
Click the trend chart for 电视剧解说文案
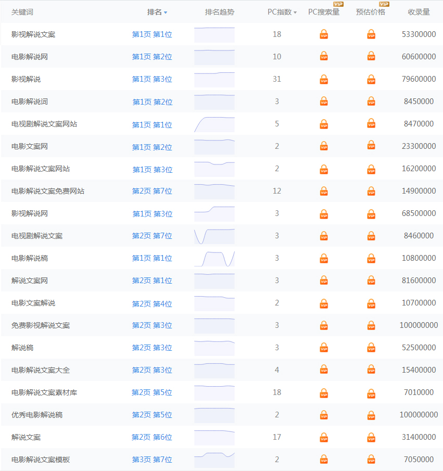(214, 236)
